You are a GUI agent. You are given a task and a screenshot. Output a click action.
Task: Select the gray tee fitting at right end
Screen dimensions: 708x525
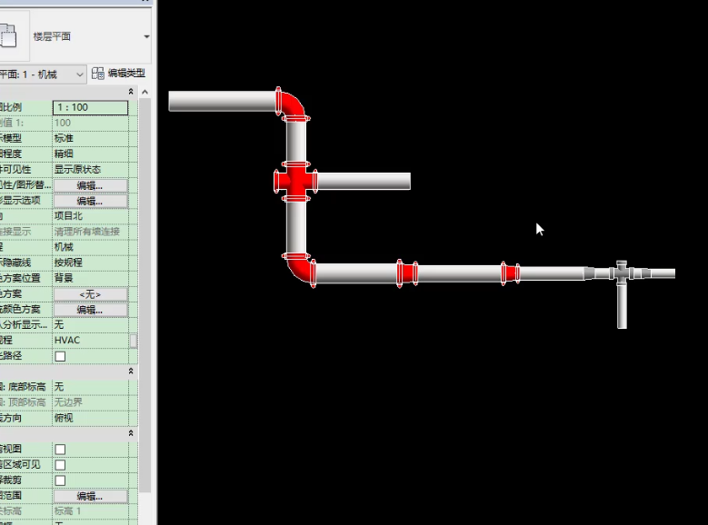[622, 272]
